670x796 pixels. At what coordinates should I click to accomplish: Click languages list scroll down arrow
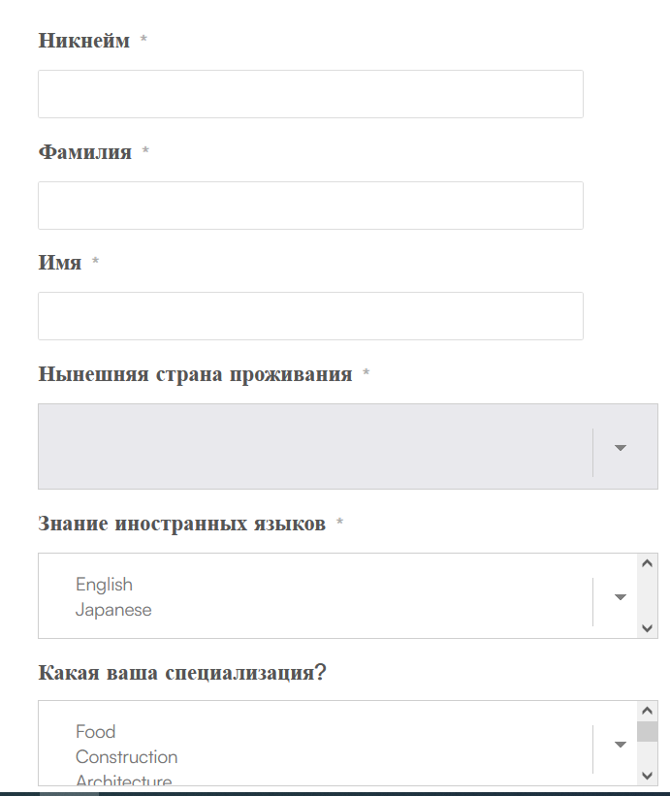click(x=647, y=628)
